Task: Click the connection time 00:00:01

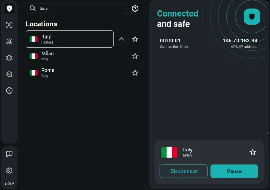Action: tap(170, 40)
